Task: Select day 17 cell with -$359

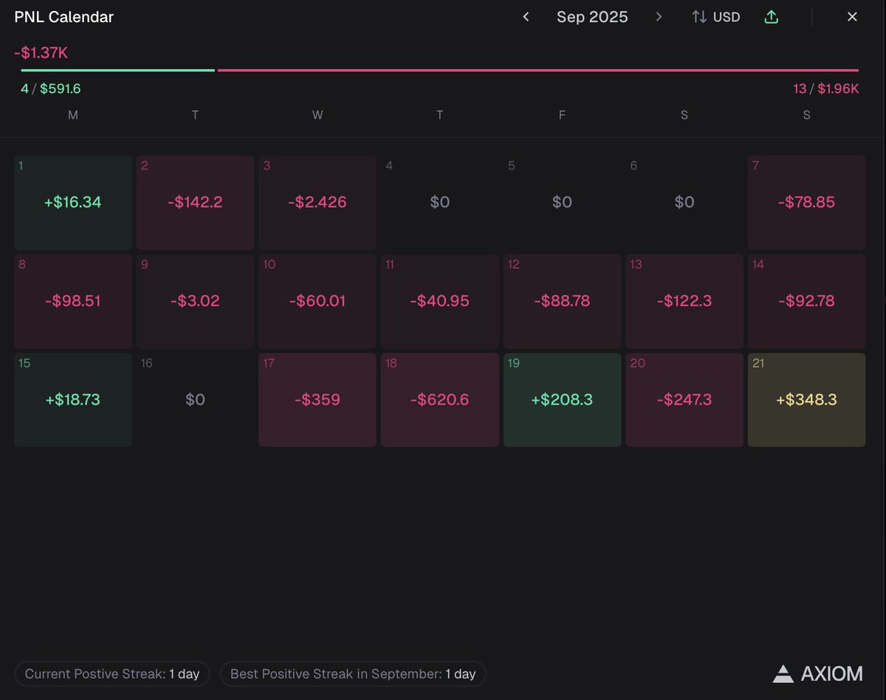Action: [317, 399]
